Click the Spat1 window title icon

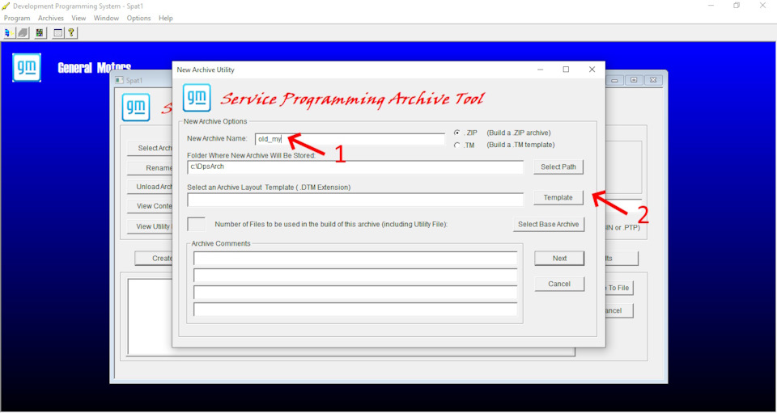click(x=119, y=80)
